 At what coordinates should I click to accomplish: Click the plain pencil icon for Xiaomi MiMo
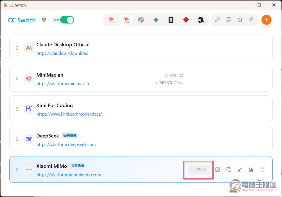coord(240,169)
